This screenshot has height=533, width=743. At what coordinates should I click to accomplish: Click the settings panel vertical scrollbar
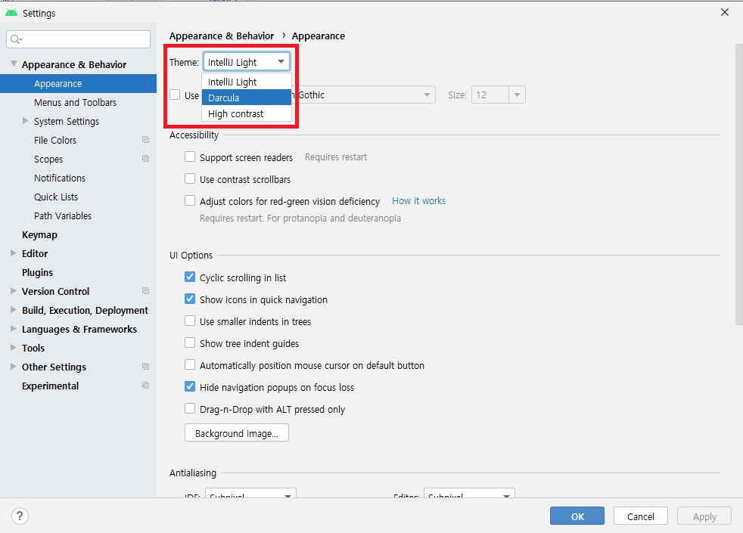[x=738, y=184]
